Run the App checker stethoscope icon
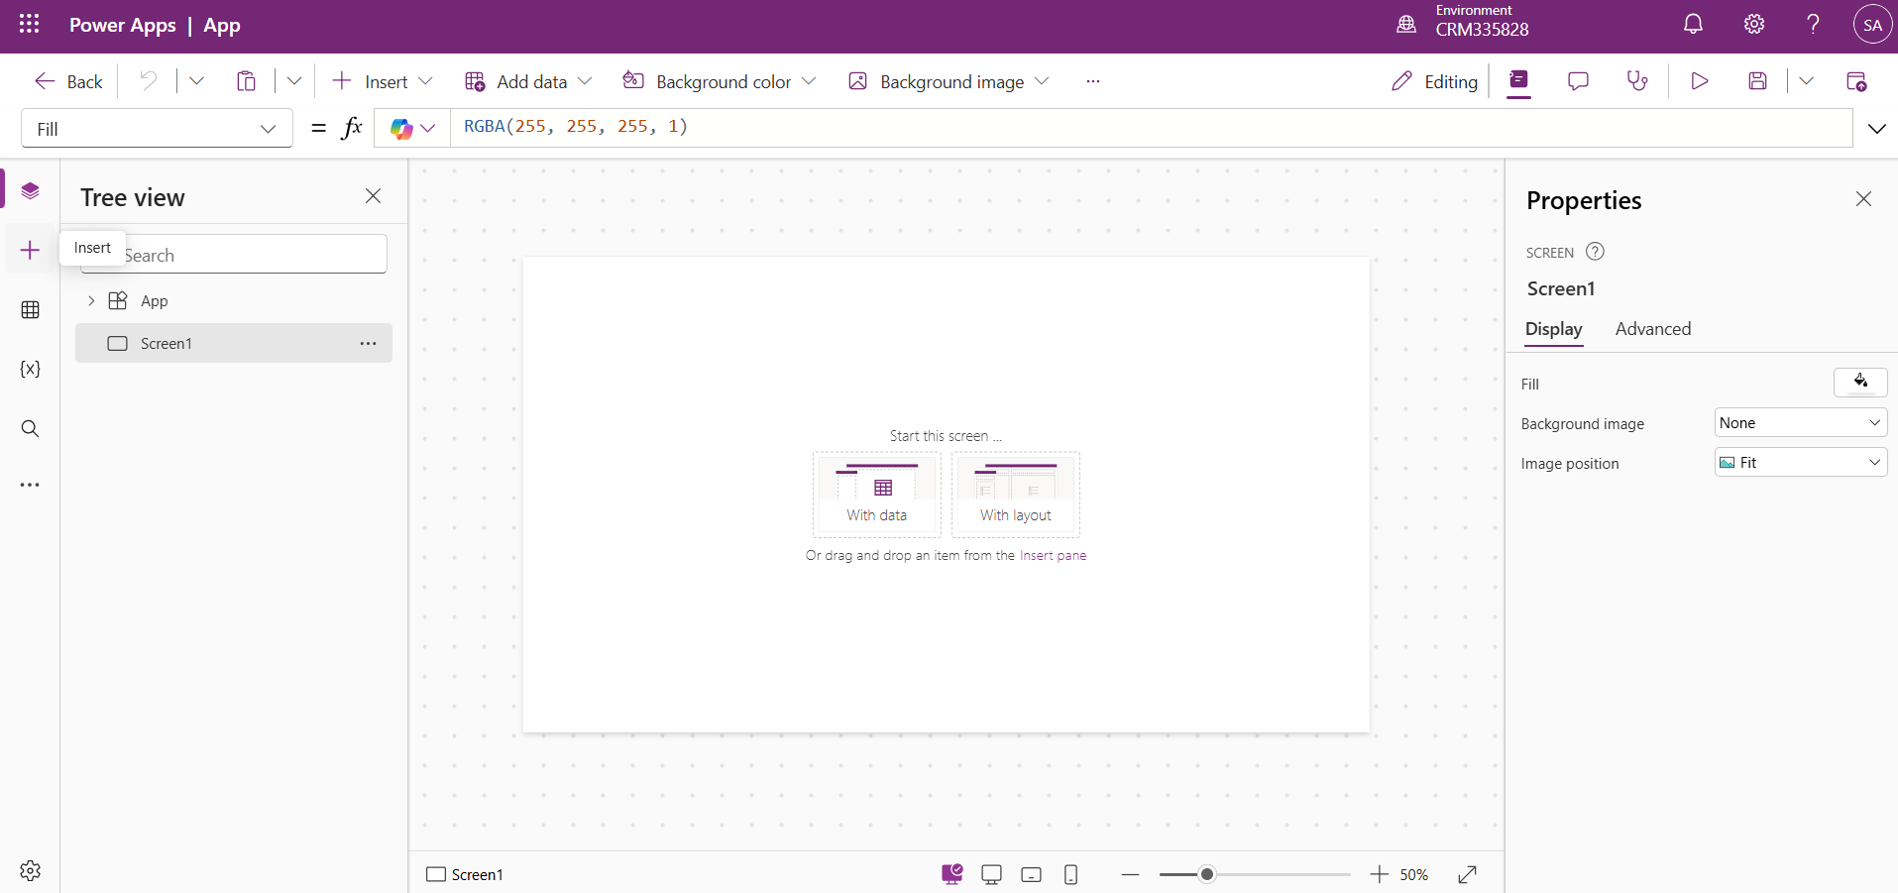This screenshot has width=1898, height=893. 1637,81
